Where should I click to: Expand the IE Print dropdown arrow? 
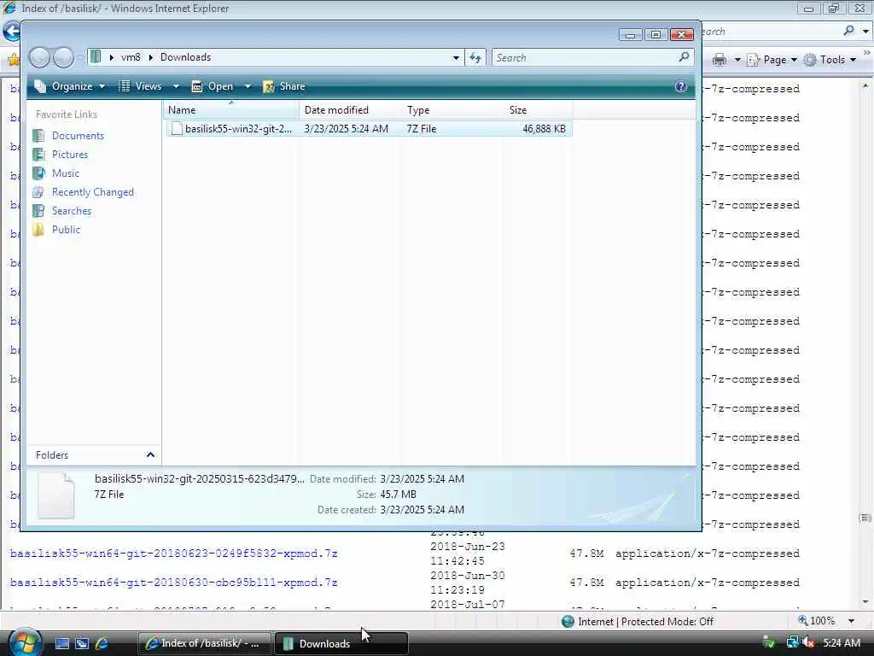tap(737, 60)
